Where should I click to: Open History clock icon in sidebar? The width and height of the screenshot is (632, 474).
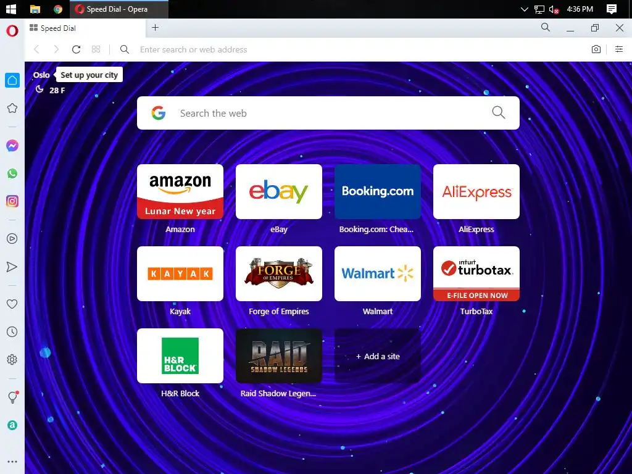point(12,331)
